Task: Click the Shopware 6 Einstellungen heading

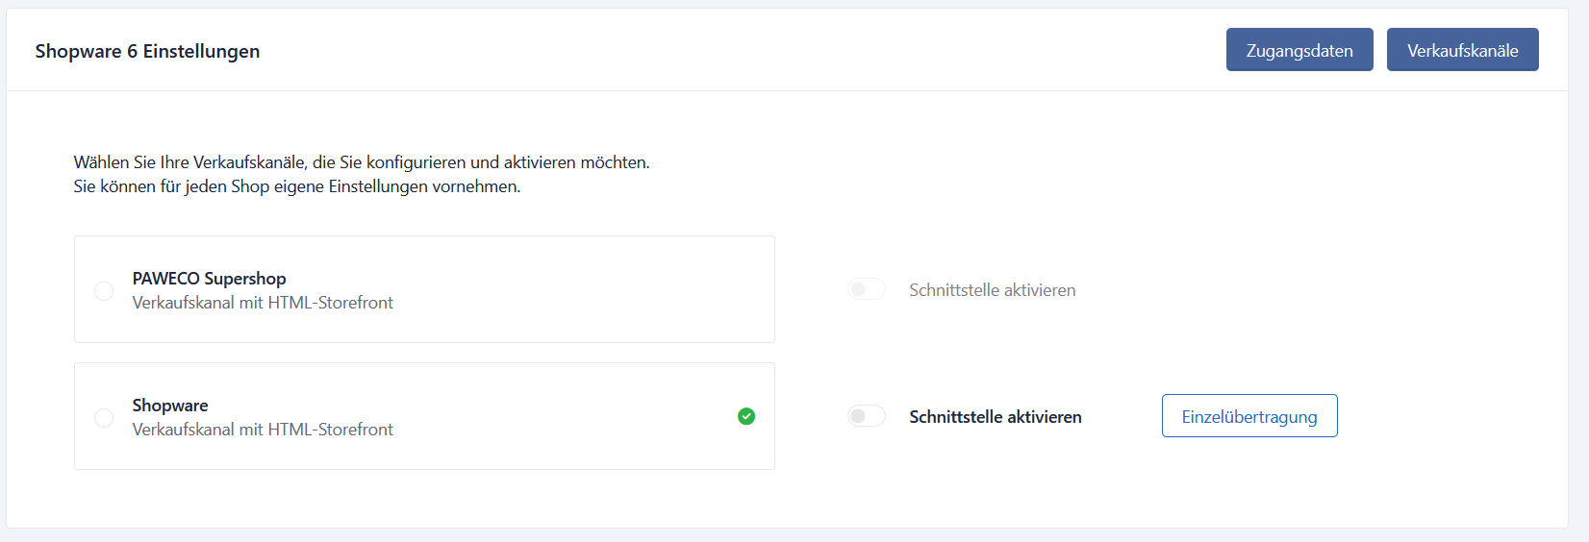Action: [x=147, y=51]
